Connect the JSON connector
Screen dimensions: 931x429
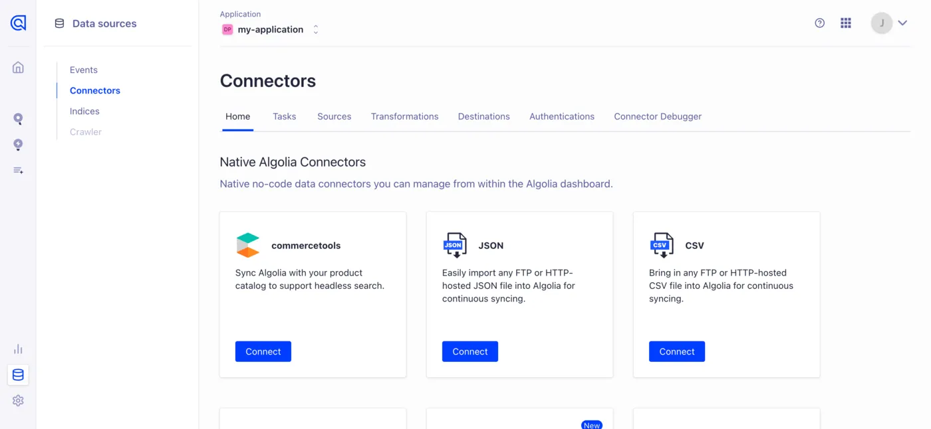[x=470, y=351]
